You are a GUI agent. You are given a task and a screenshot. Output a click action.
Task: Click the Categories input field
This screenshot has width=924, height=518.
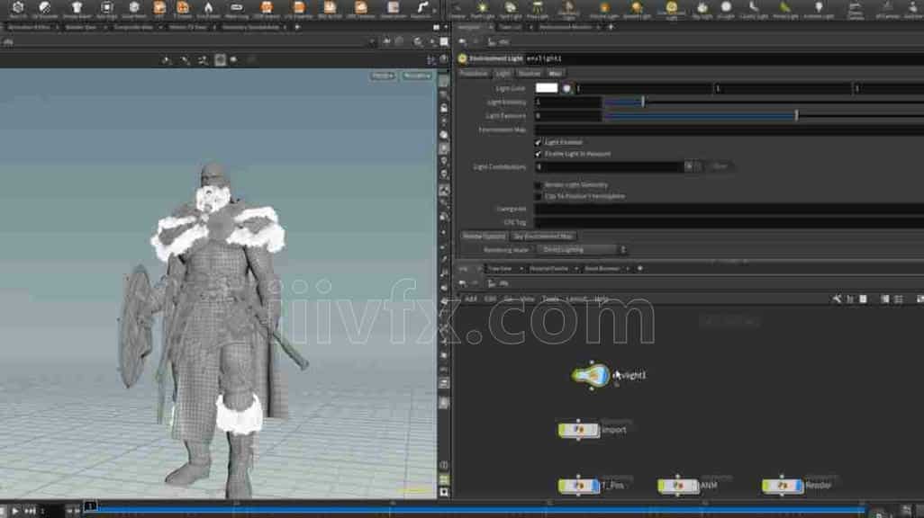(x=729, y=209)
